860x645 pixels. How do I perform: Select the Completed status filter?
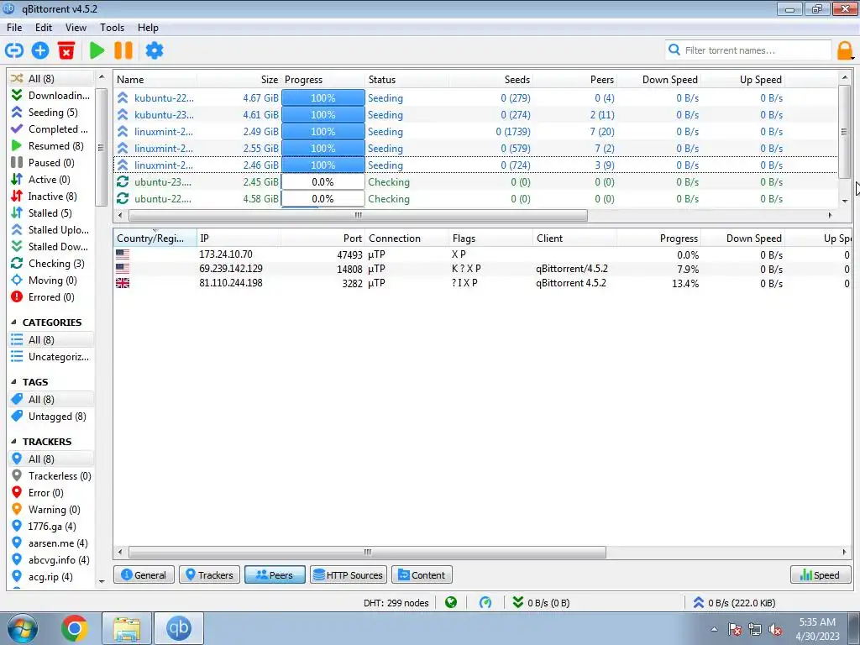pyautogui.click(x=51, y=129)
